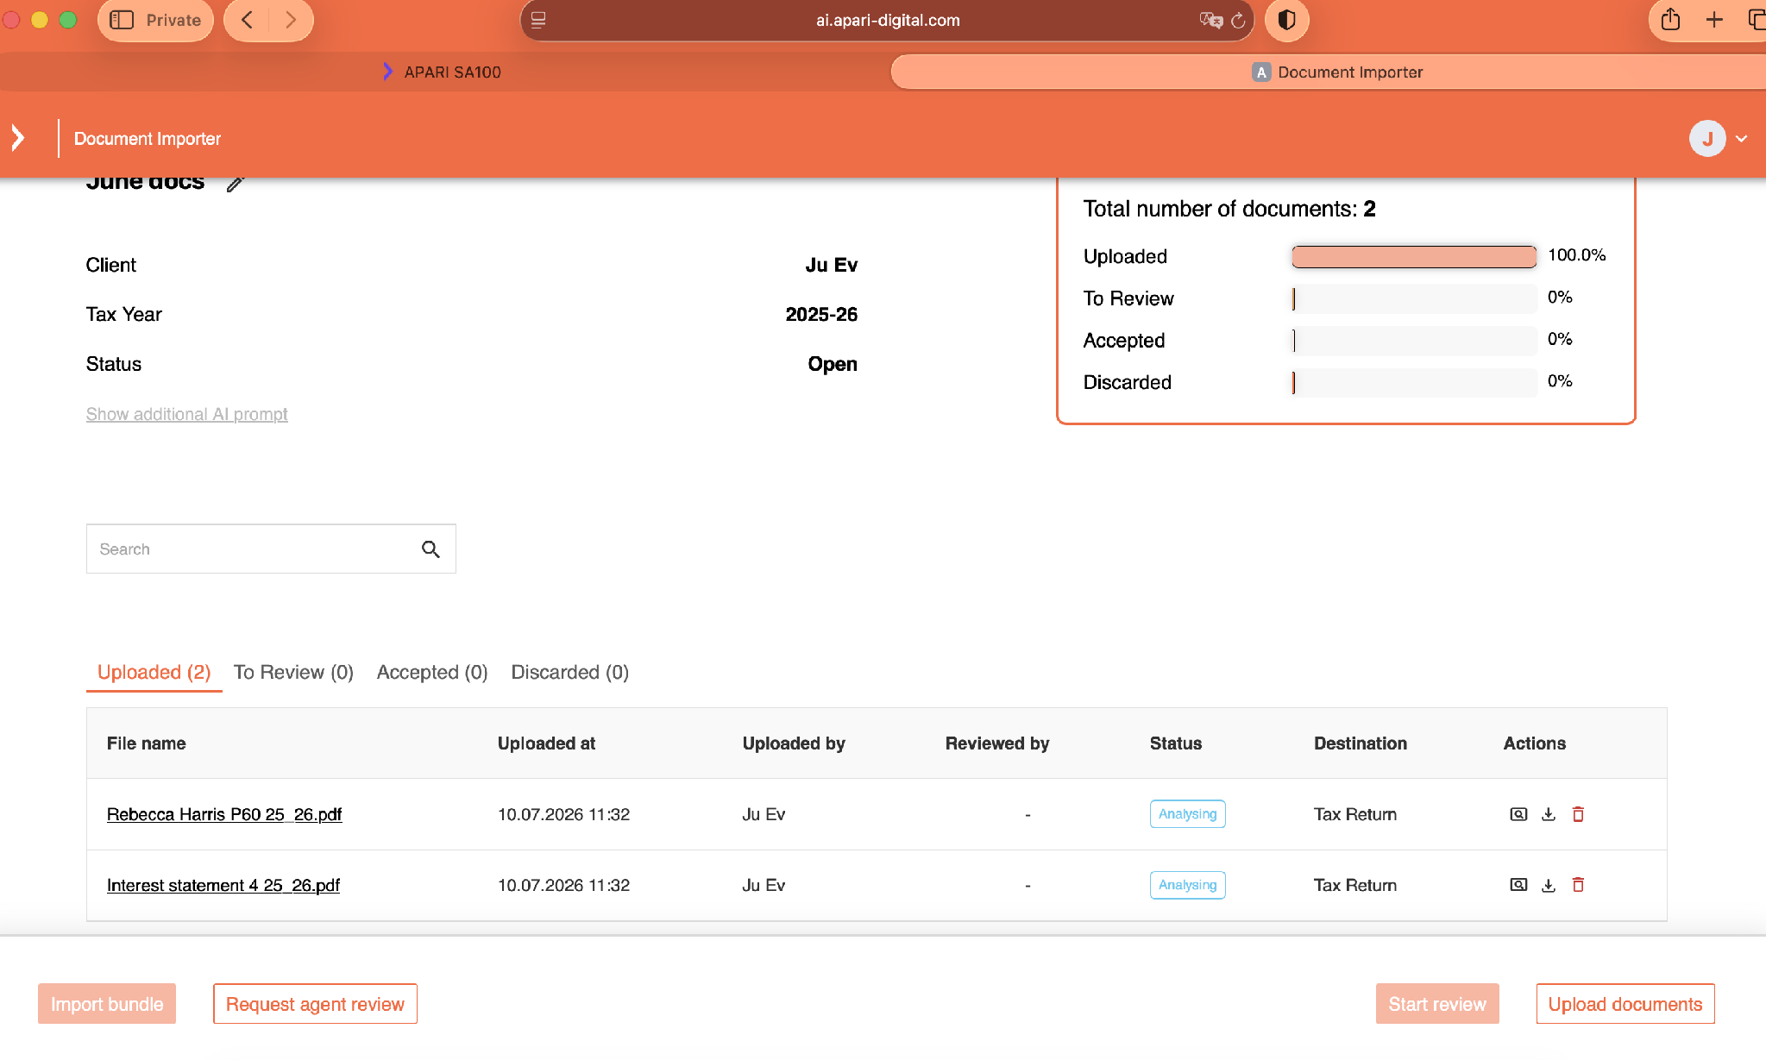Viewport: 1766px width, 1060px height.
Task: Click the File name column header
Action: coord(147,743)
